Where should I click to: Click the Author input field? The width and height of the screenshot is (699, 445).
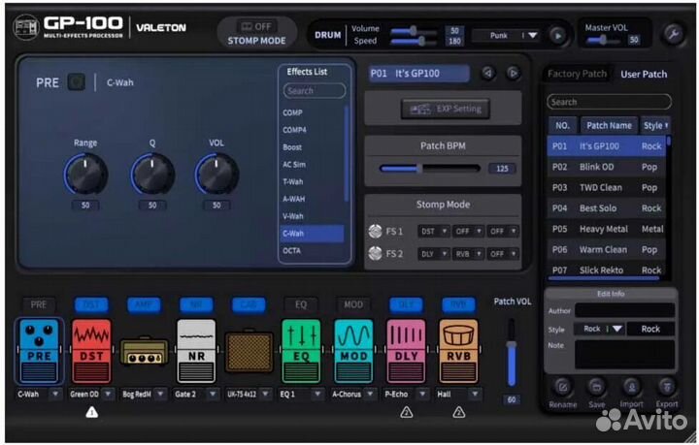tap(624, 310)
